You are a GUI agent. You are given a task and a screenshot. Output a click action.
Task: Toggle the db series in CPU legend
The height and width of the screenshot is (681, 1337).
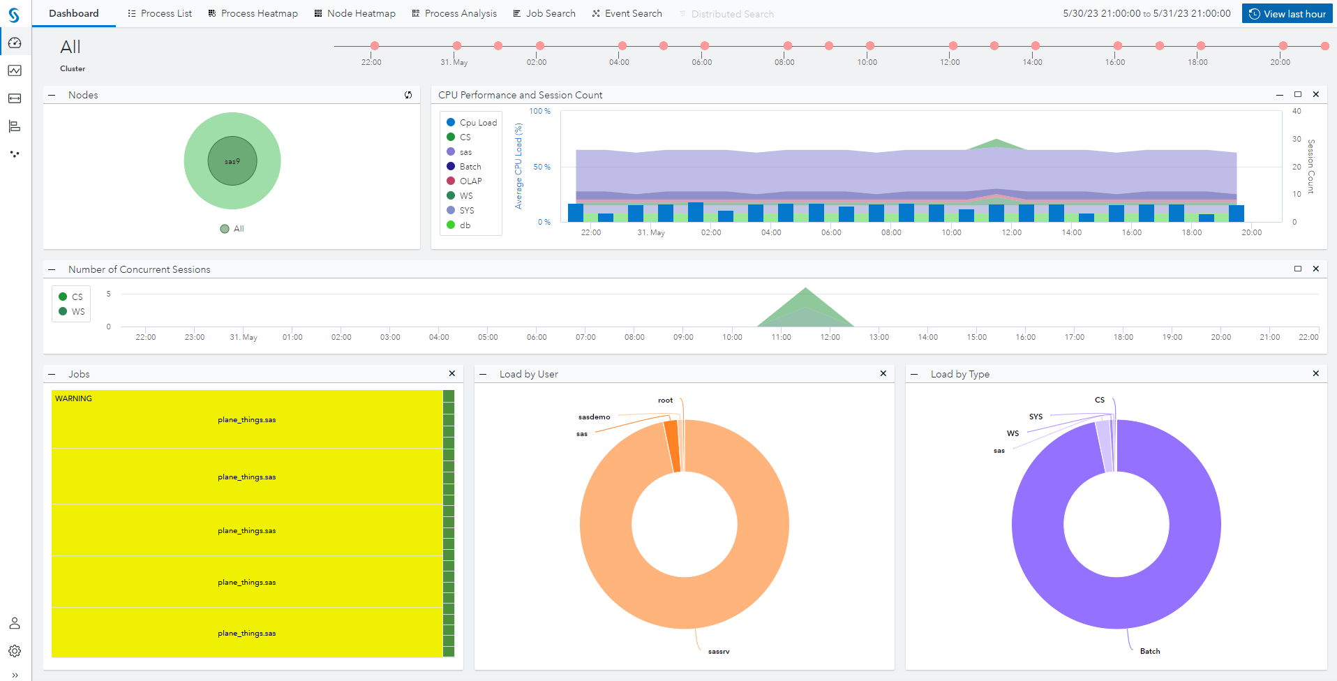pos(458,225)
